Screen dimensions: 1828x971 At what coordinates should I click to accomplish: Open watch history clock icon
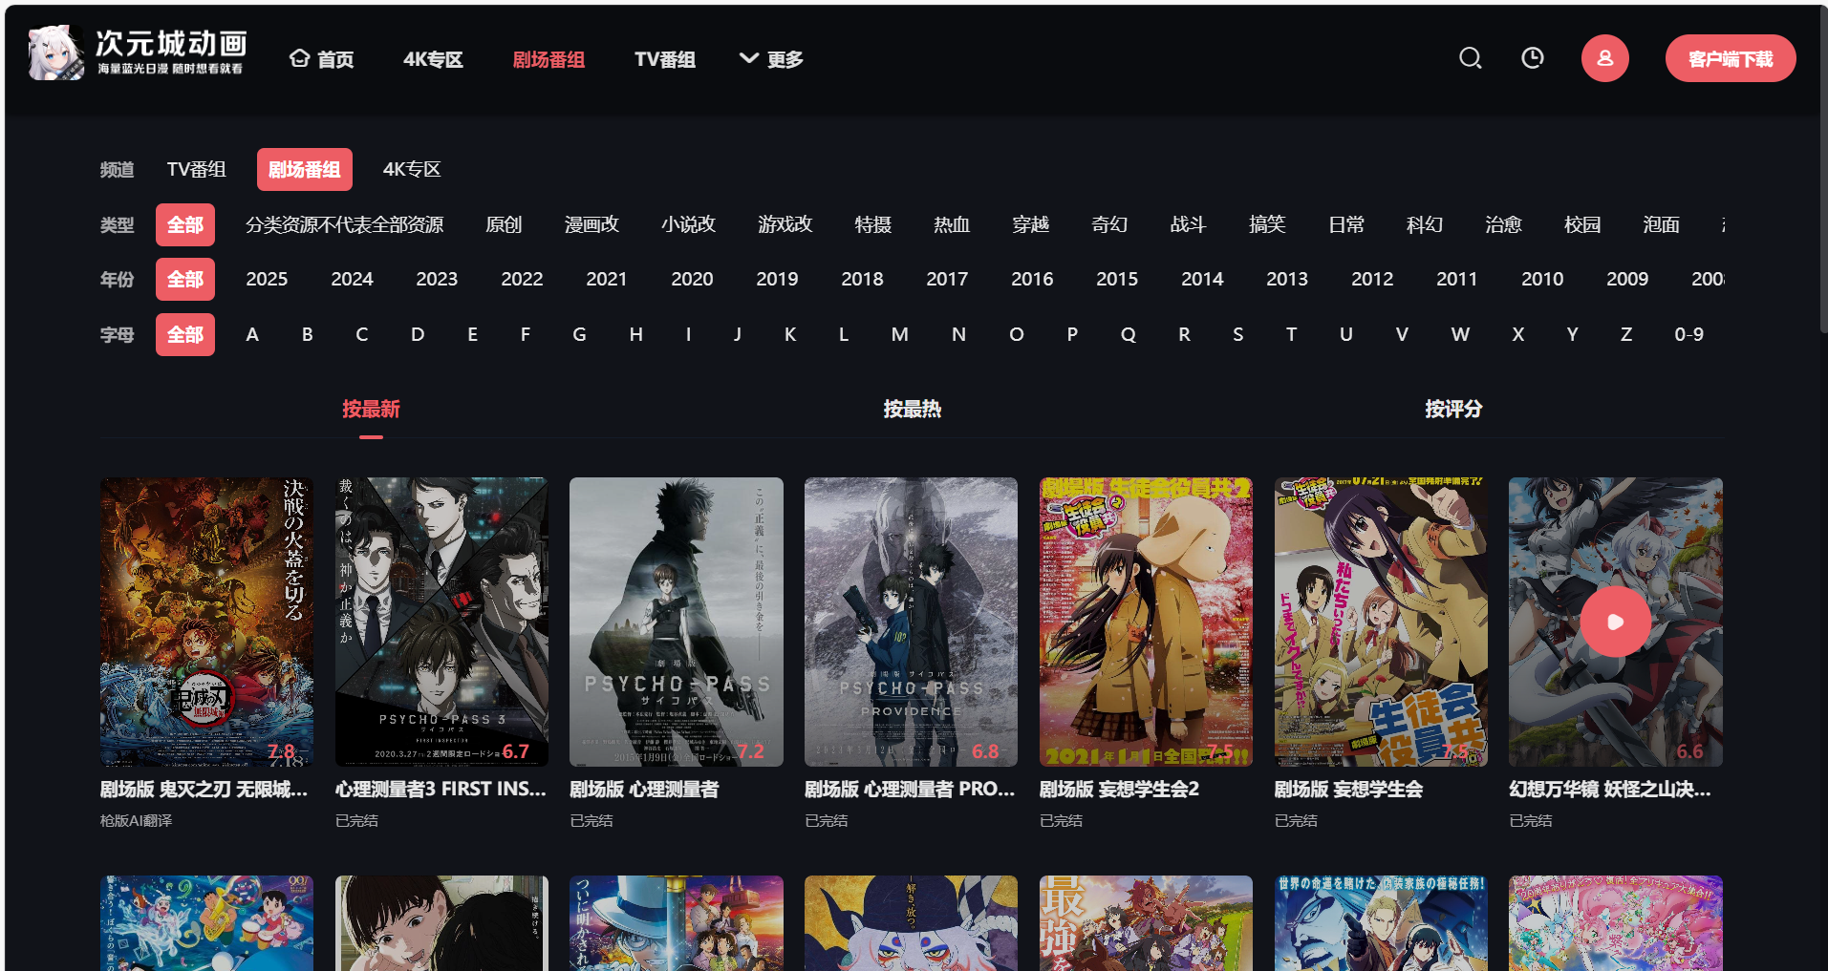[x=1533, y=58]
